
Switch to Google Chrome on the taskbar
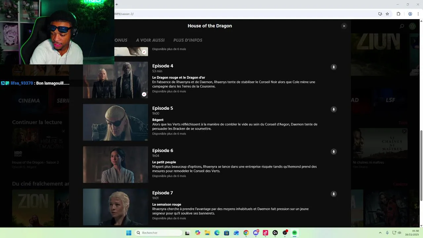pos(246,233)
